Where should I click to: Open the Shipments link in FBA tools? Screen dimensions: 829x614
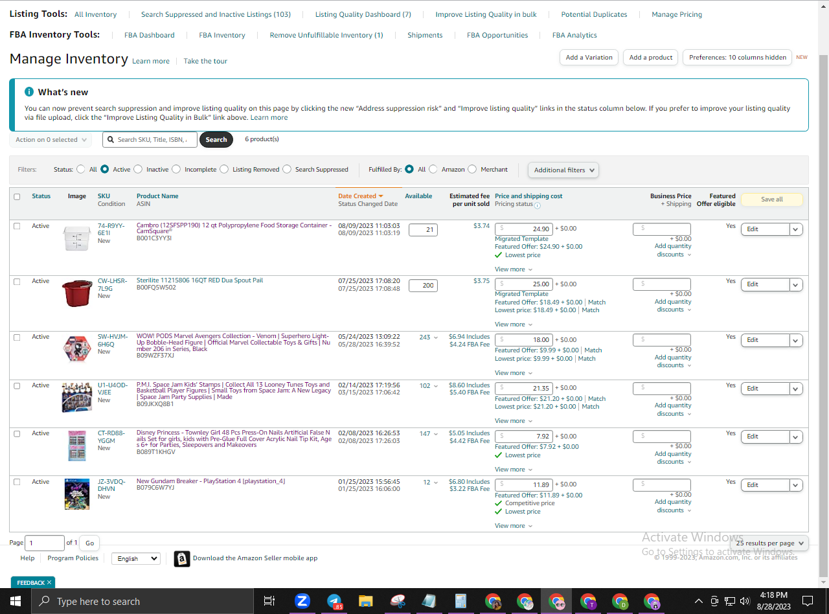425,35
